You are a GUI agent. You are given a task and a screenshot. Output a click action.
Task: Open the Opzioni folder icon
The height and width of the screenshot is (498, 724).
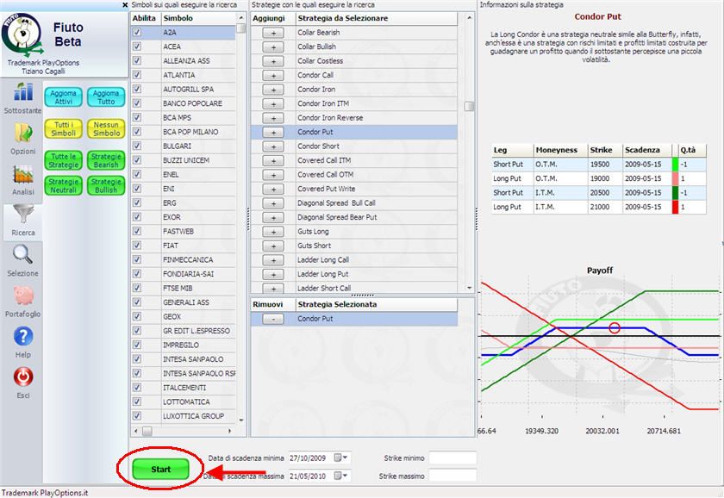point(22,133)
